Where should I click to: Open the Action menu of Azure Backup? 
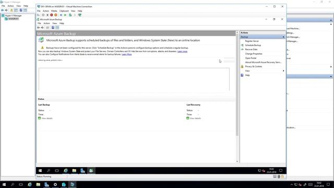pos(46,23)
